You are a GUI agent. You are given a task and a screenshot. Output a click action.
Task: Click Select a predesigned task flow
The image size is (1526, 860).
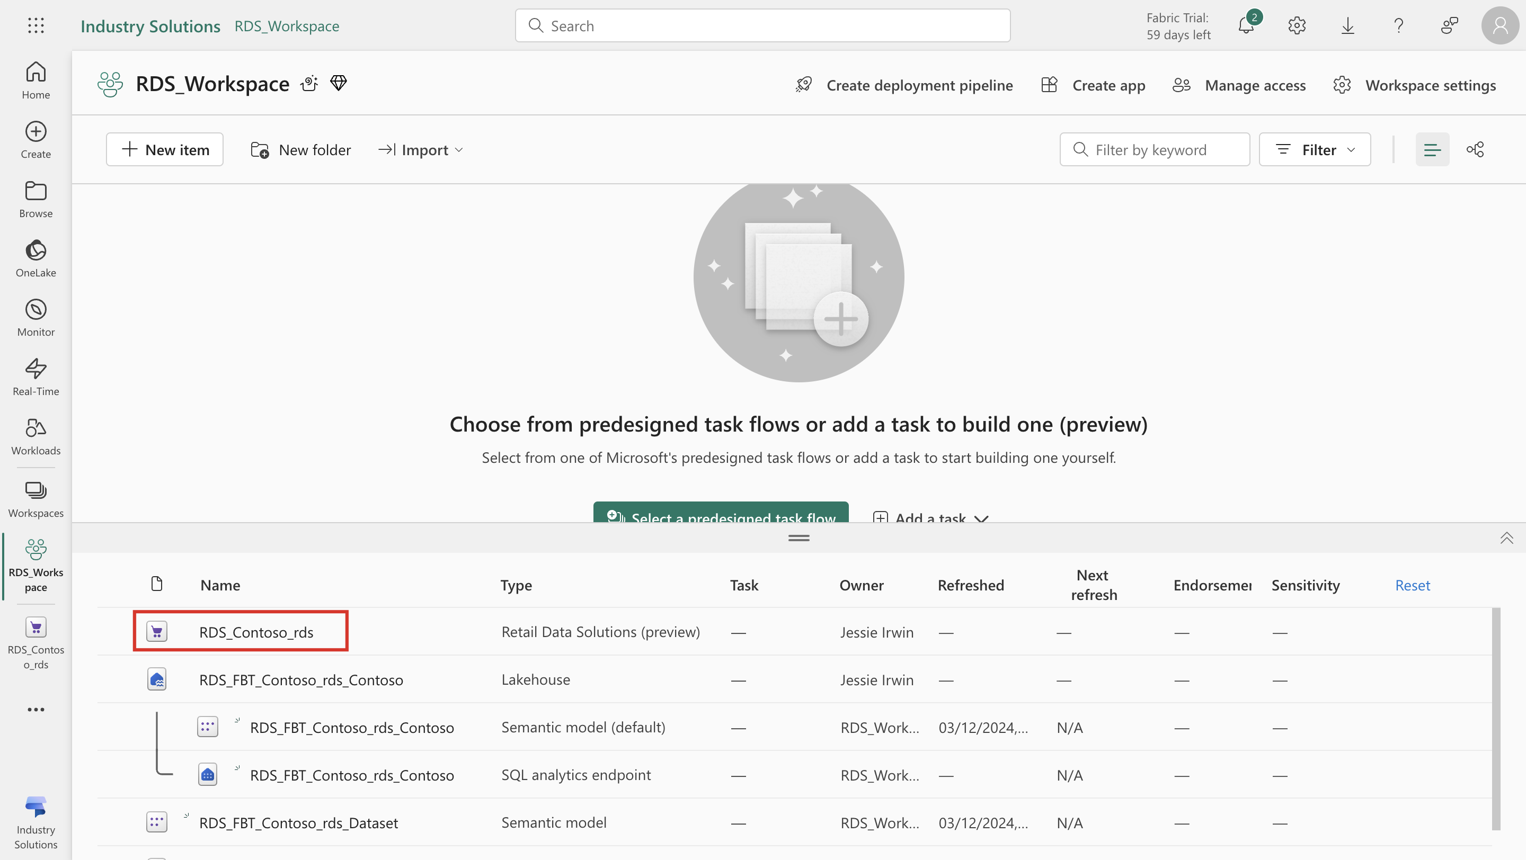tap(721, 513)
